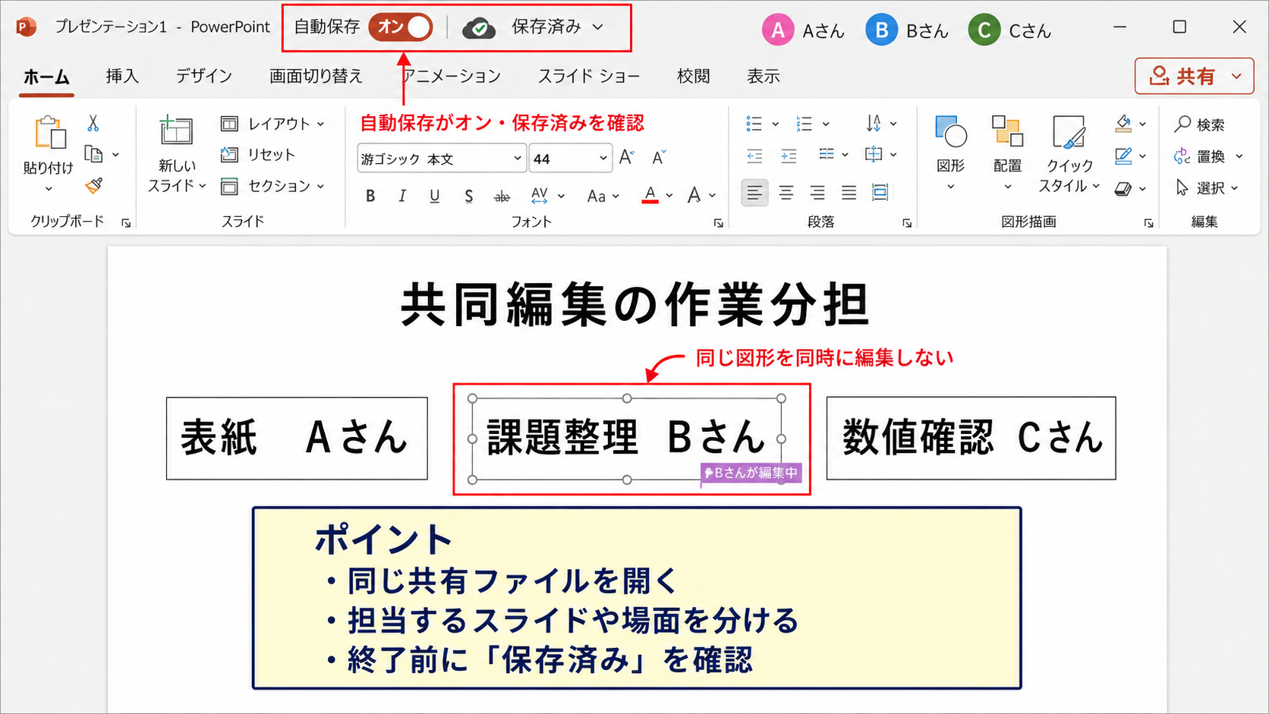Open the 表示 tab

pos(763,77)
